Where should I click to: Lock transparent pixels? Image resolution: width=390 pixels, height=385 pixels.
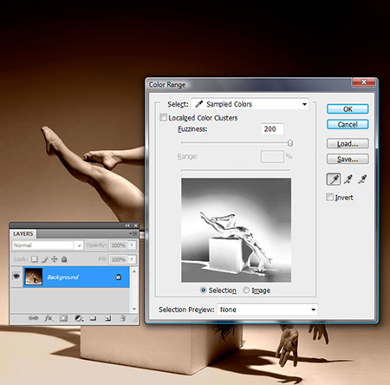(35, 259)
